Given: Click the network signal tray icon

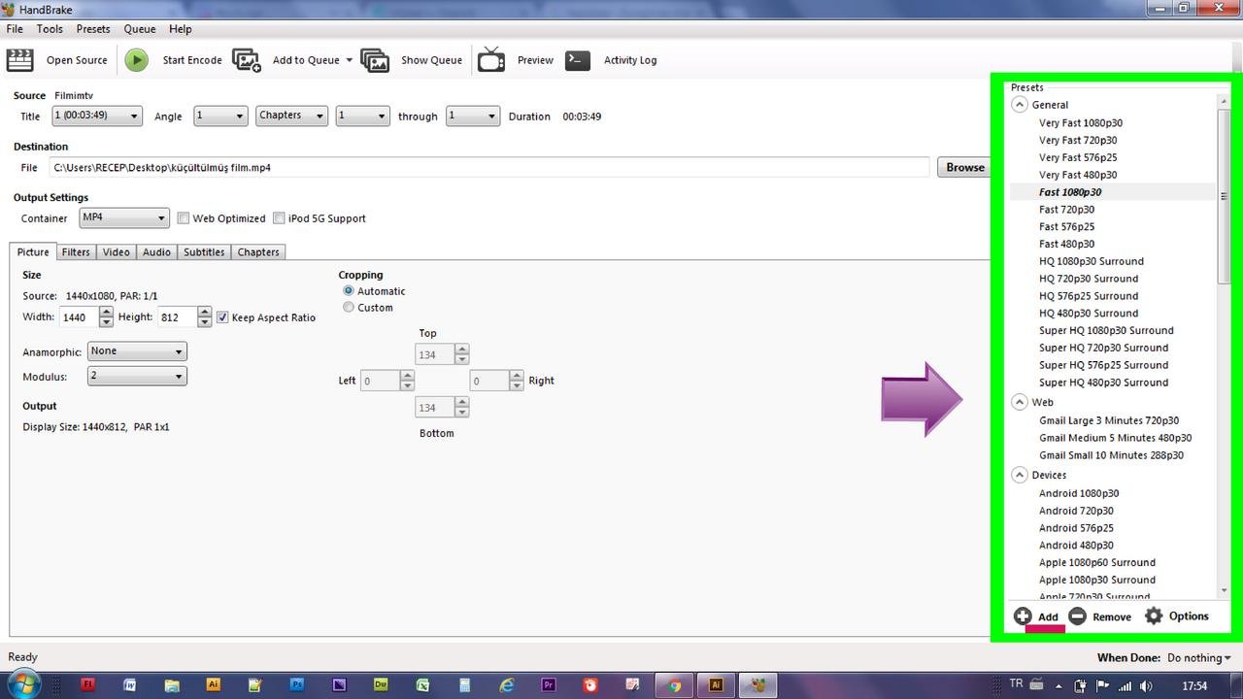Looking at the screenshot, I should coord(1125,685).
